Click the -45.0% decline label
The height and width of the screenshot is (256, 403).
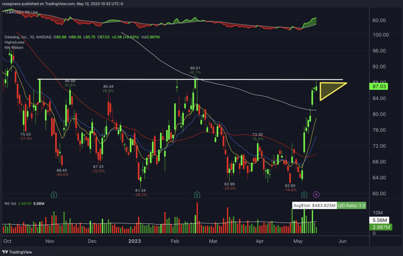[x=62, y=175]
